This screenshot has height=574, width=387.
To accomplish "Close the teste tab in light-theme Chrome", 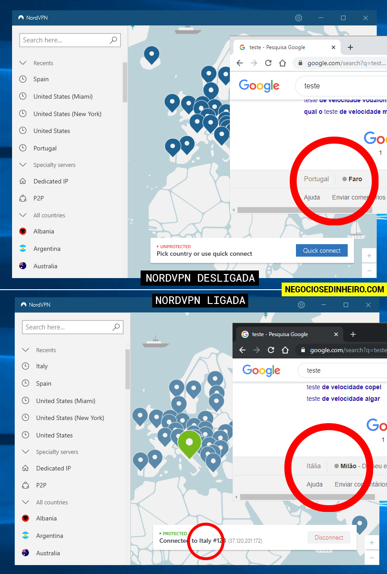I will 333,47.
